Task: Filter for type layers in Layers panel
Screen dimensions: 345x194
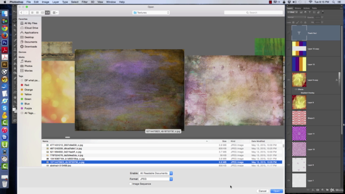Action: pyautogui.click(x=310, y=12)
